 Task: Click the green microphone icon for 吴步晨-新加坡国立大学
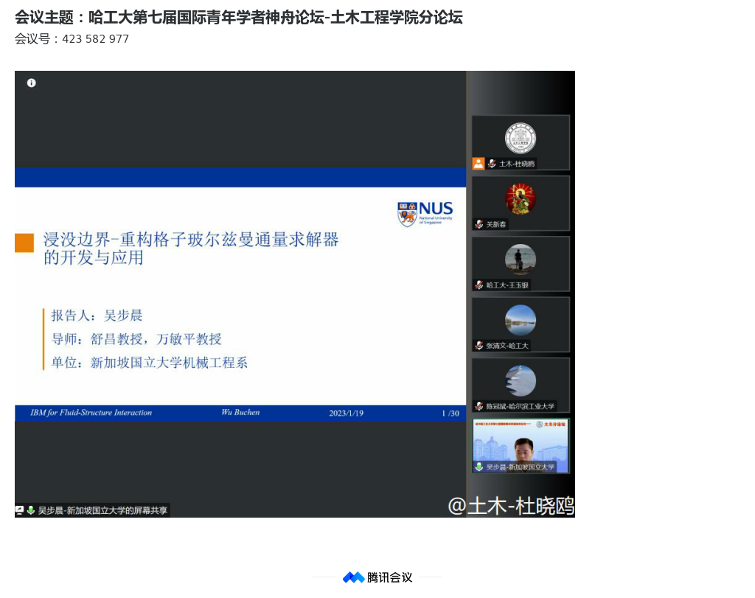479,467
